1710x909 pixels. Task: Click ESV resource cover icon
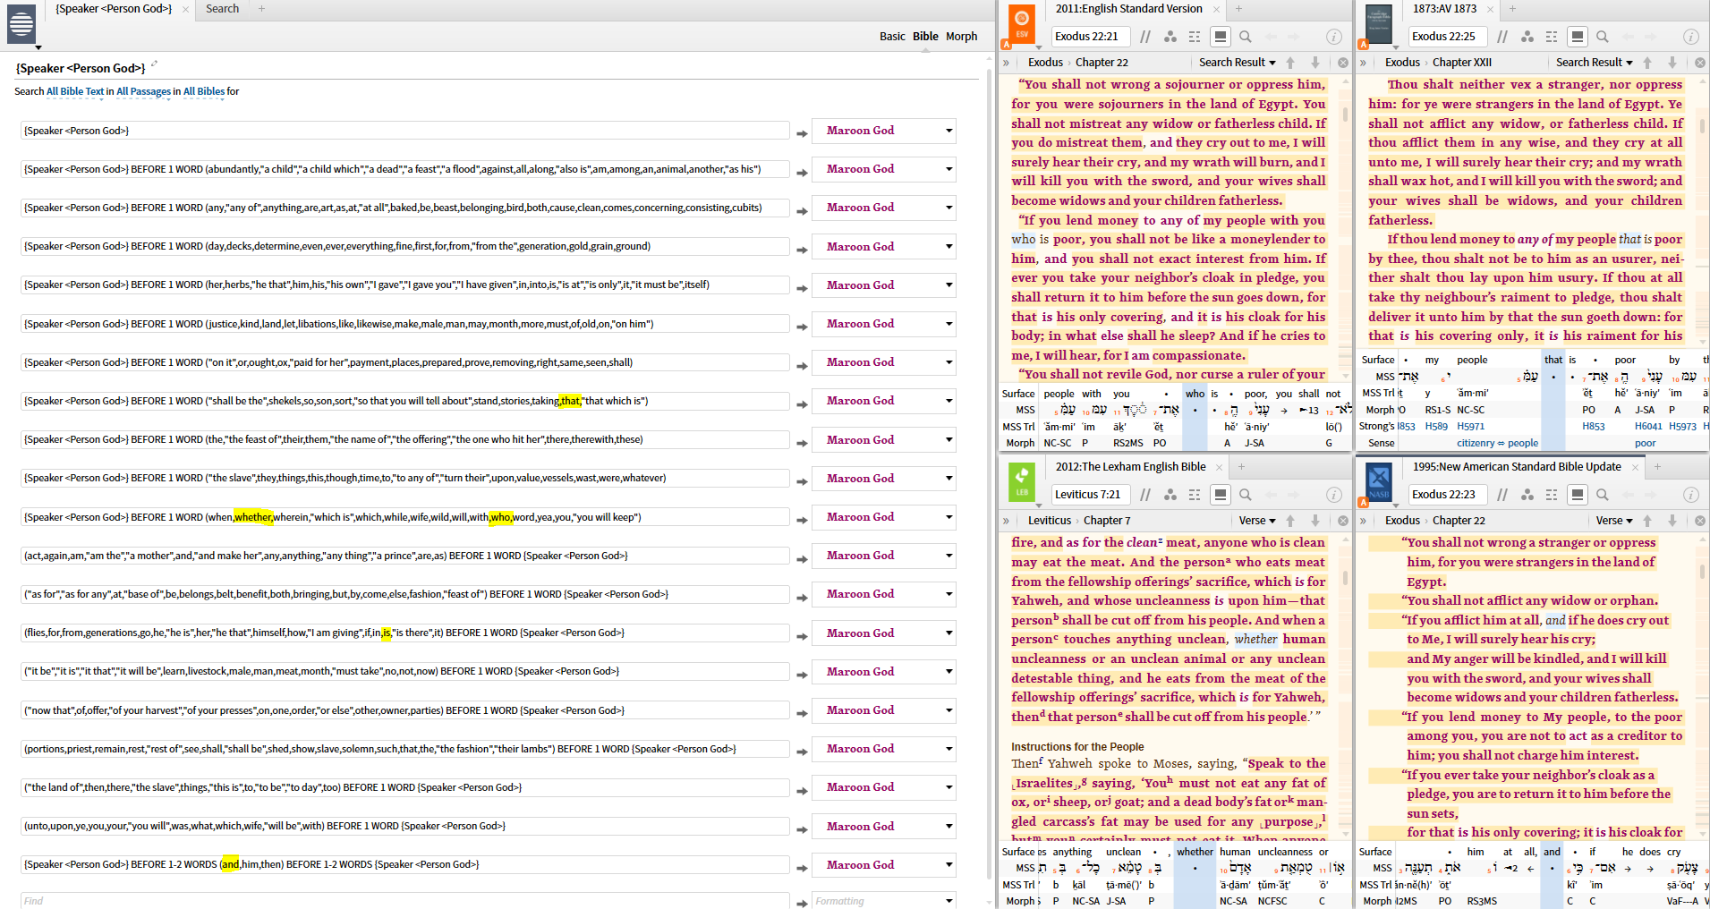(1022, 24)
